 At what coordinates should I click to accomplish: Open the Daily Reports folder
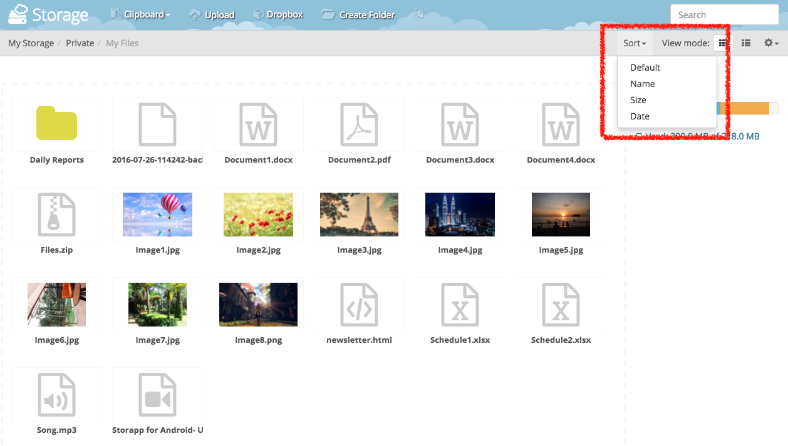click(x=56, y=124)
